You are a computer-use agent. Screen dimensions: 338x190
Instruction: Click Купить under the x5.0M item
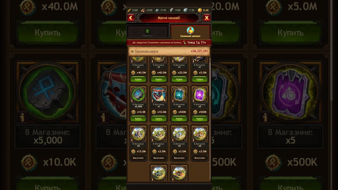click(200, 79)
